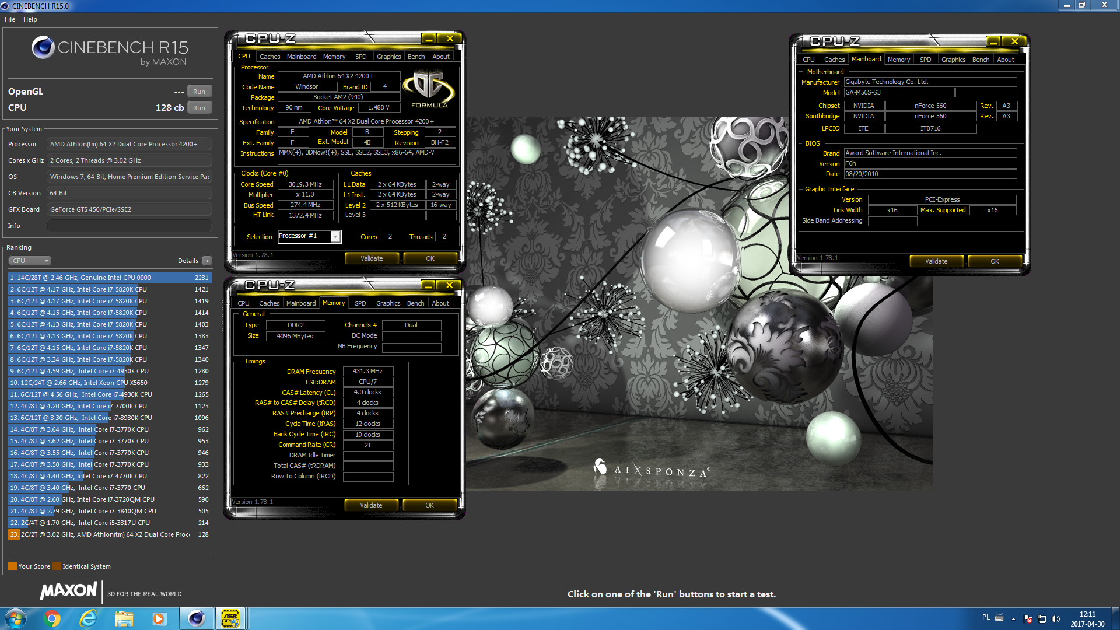The height and width of the screenshot is (630, 1120).
Task: Open Mainboard tab in top-left CPU-Z window
Action: (x=302, y=57)
